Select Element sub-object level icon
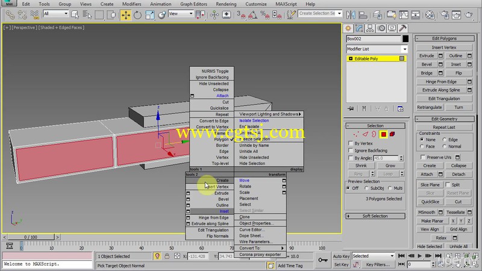The width and height of the screenshot is (482, 271). click(x=392, y=134)
